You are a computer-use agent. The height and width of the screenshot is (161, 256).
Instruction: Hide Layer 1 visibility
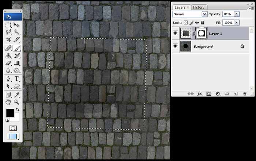point(175,33)
